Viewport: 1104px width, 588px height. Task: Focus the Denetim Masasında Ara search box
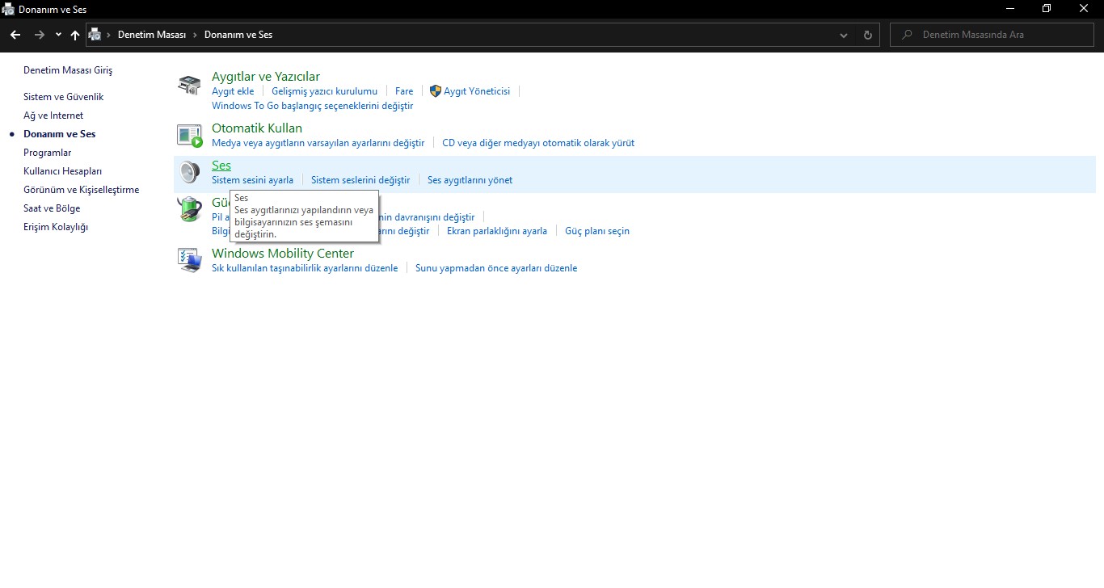pos(991,35)
